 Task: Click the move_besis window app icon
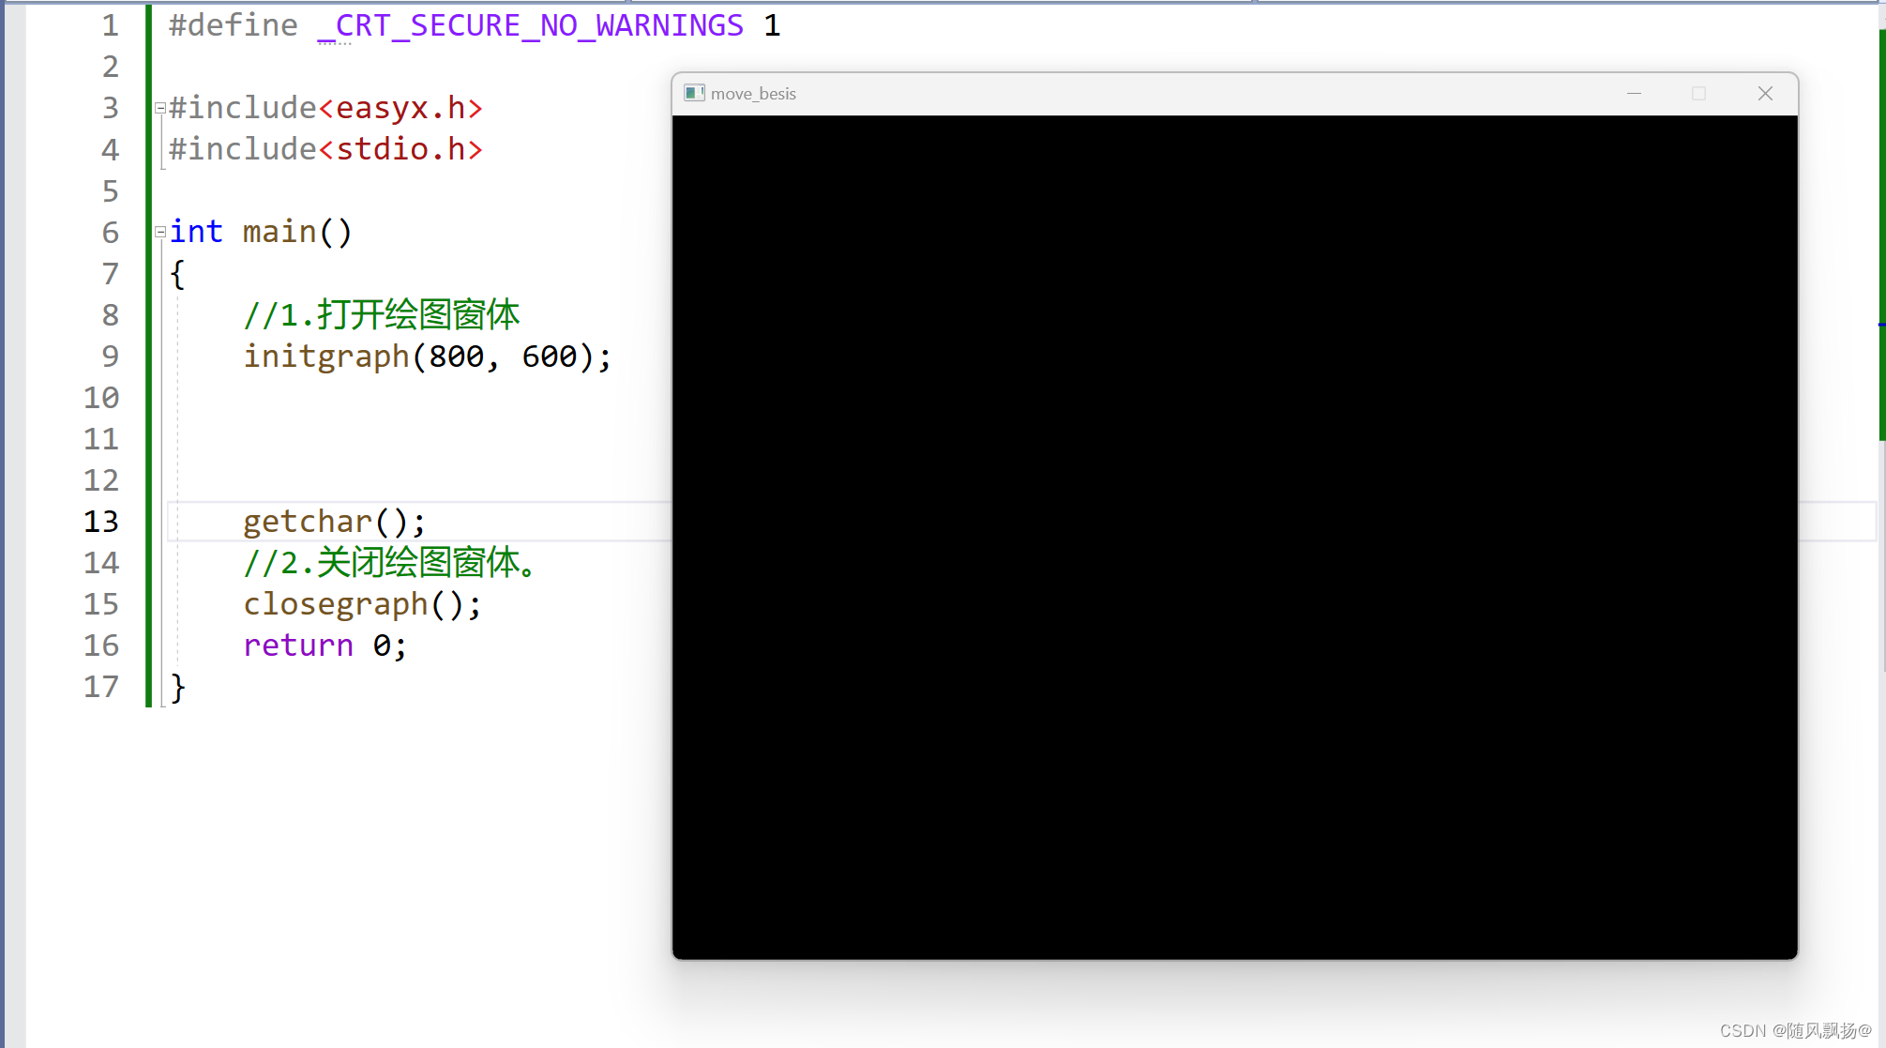coord(694,93)
